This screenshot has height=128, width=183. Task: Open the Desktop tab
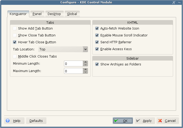click(54, 14)
